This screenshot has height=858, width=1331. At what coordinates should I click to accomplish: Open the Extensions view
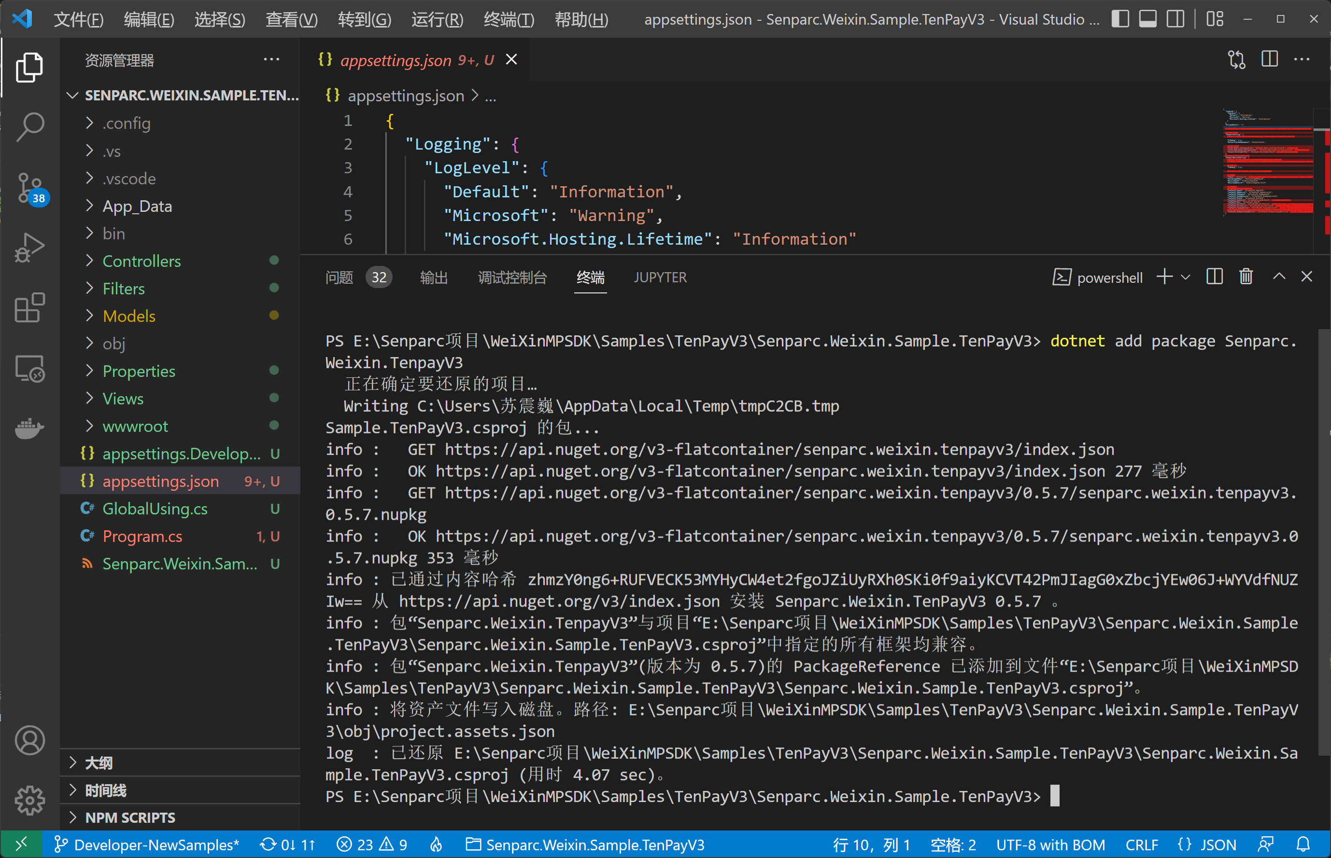tap(29, 307)
